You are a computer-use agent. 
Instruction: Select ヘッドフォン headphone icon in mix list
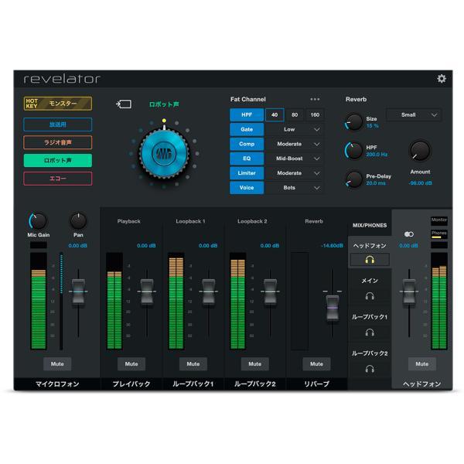click(370, 260)
